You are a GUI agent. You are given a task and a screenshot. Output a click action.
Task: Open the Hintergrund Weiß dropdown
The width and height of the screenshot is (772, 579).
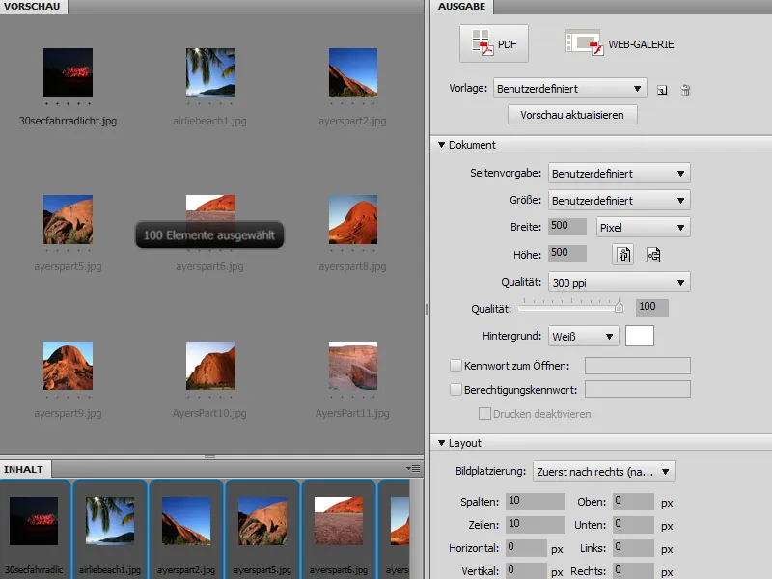[x=584, y=336]
